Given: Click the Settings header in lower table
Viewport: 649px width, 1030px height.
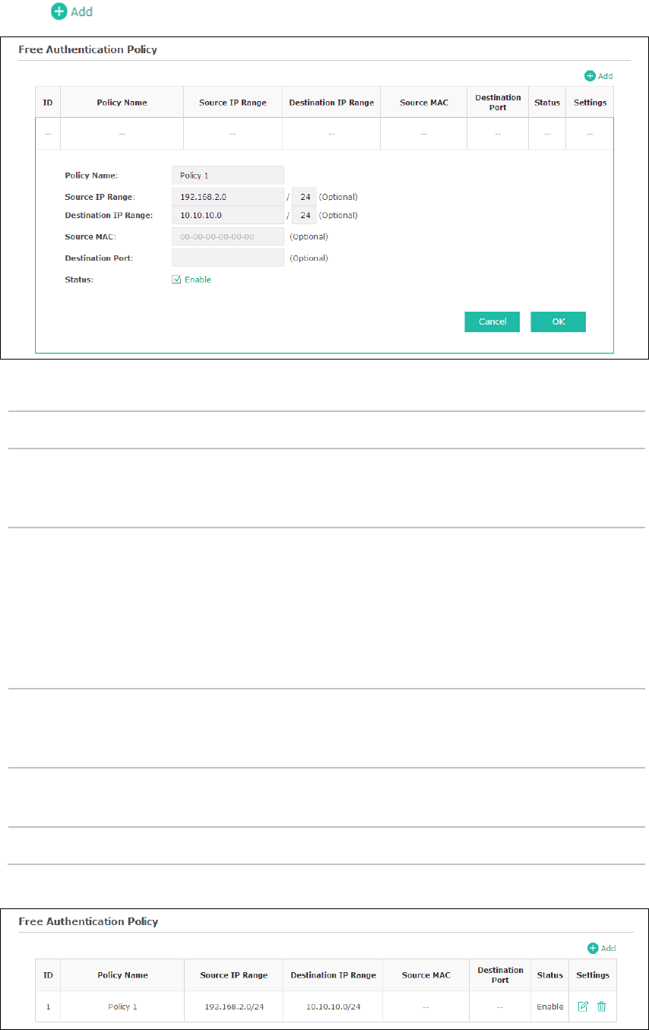Looking at the screenshot, I should 593,975.
